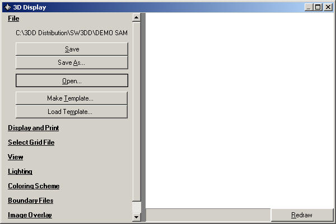Image resolution: width=336 pixels, height=224 pixels.
Task: Expand the Display and Print section
Action: coord(34,128)
